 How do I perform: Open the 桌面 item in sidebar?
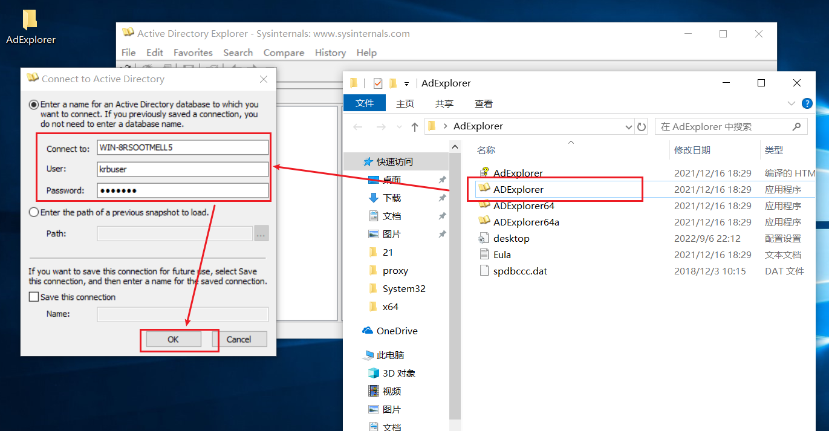click(385, 180)
